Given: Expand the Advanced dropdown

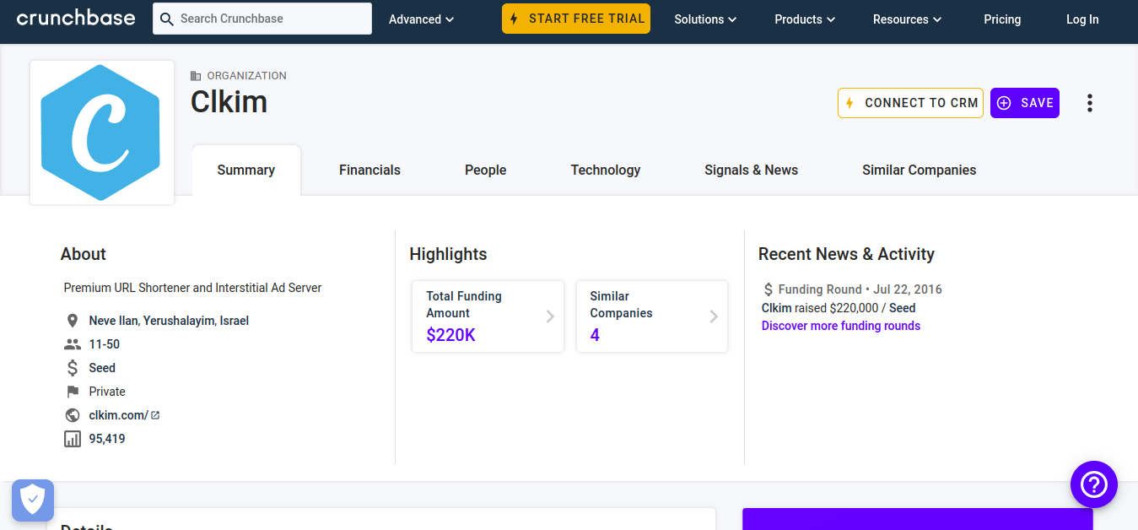Looking at the screenshot, I should pyautogui.click(x=421, y=19).
